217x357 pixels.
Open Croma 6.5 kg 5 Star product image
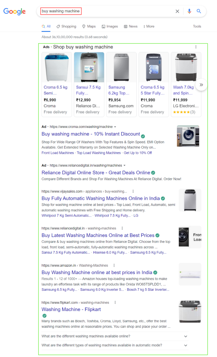(154, 67)
